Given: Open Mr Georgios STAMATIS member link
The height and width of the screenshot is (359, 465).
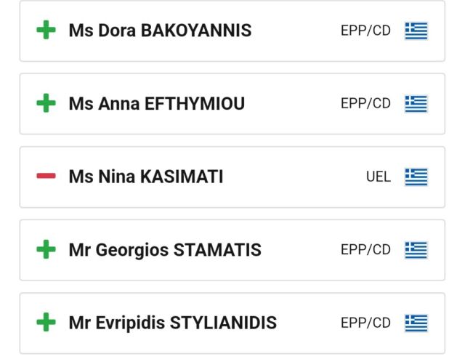Looking at the screenshot, I should pyautogui.click(x=165, y=250).
